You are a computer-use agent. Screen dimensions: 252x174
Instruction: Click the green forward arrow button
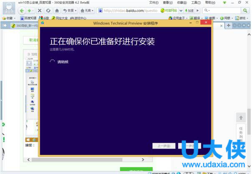pyautogui.click(x=29, y=10)
